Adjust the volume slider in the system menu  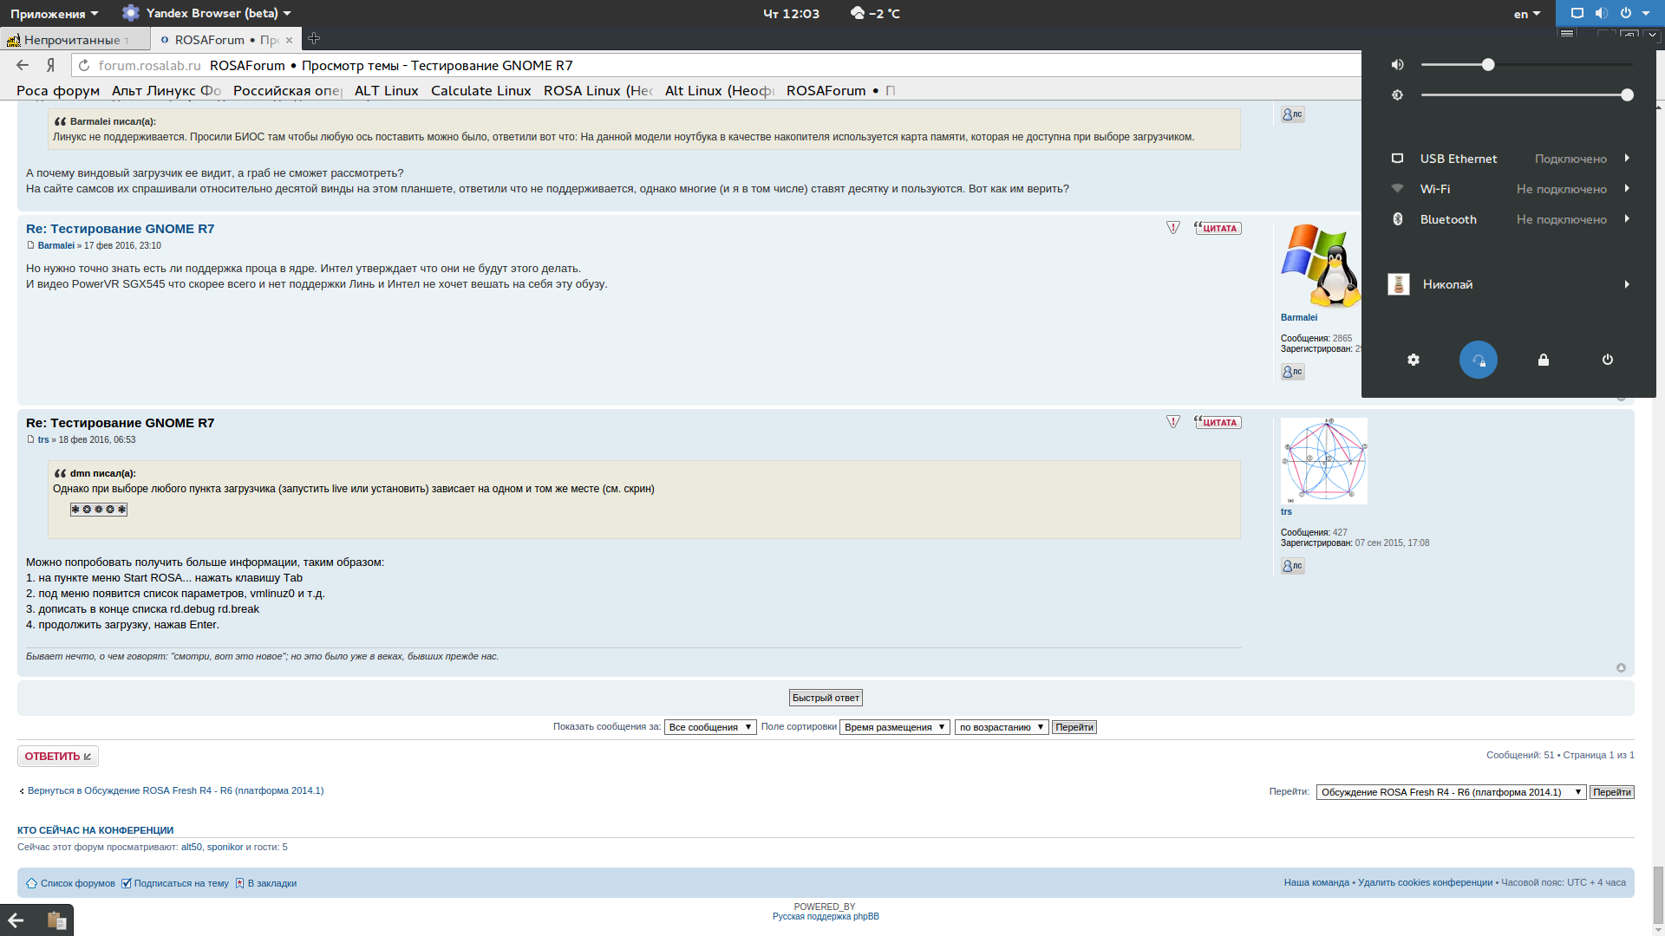[x=1487, y=65]
